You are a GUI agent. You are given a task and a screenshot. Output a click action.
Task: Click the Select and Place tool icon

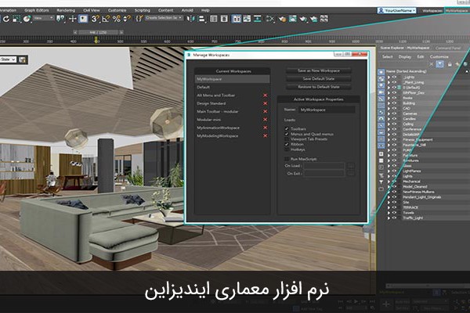[27, 19]
